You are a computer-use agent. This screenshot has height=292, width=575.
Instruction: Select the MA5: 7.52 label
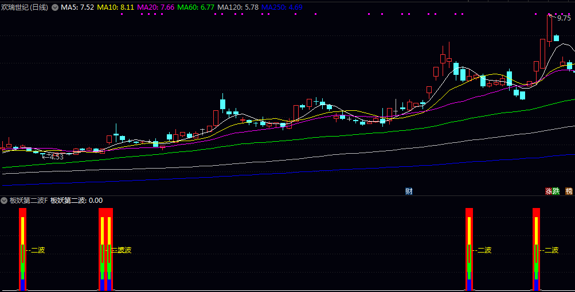77,7
